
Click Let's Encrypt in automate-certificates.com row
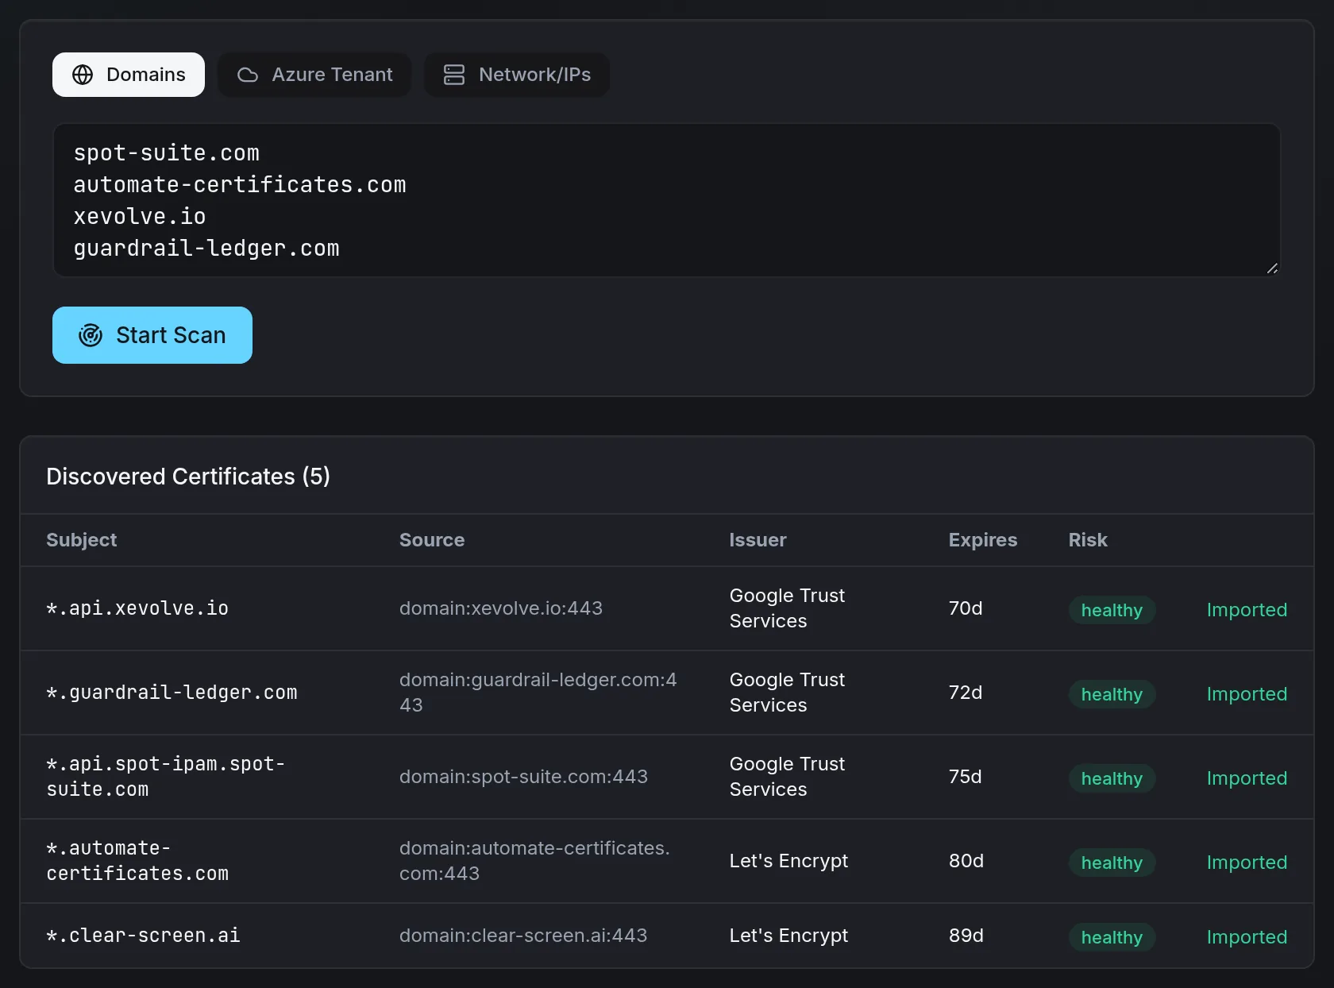(788, 861)
